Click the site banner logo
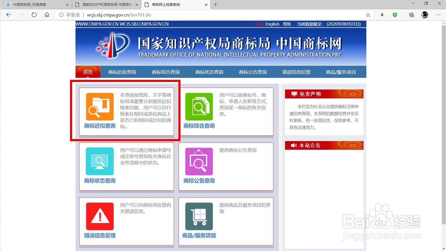Image resolution: width=446 pixels, height=251 pixels. (112, 45)
